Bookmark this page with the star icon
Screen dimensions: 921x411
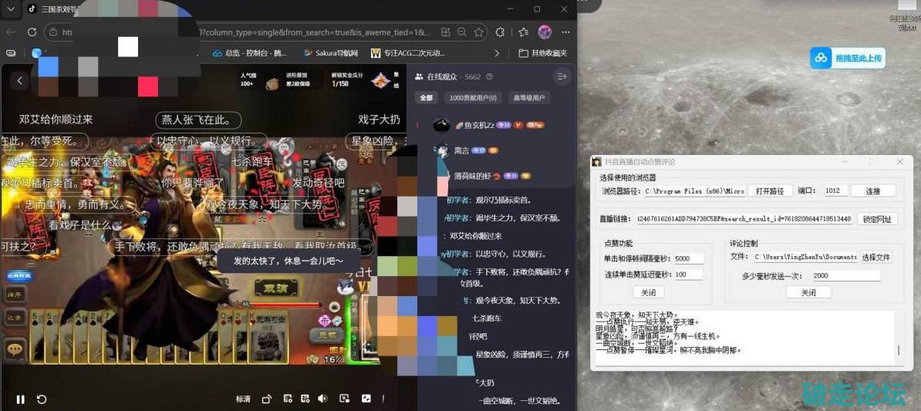point(479,32)
